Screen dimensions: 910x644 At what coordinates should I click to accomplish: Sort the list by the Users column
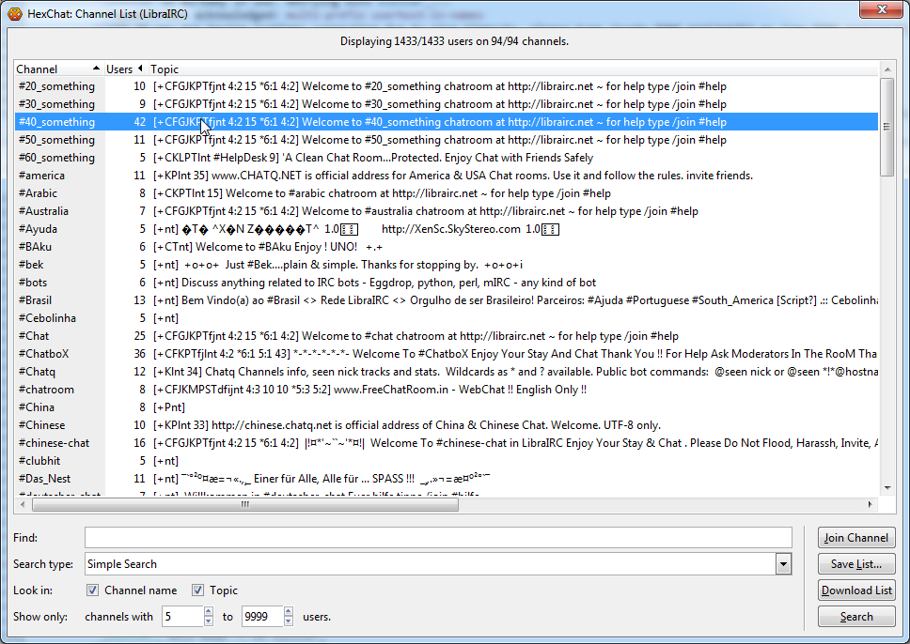click(119, 69)
